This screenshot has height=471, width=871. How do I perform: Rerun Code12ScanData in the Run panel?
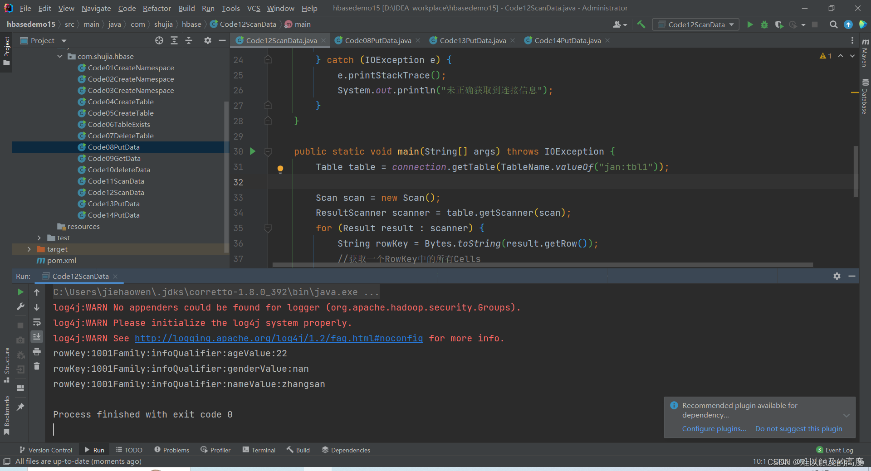point(20,292)
